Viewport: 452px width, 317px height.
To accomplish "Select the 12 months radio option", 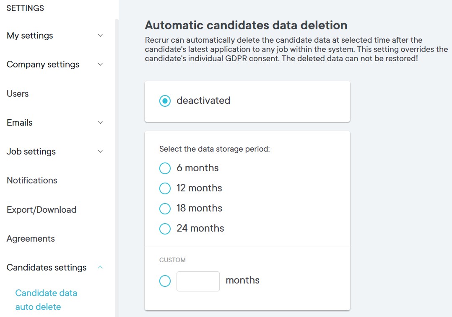I will click(x=165, y=188).
